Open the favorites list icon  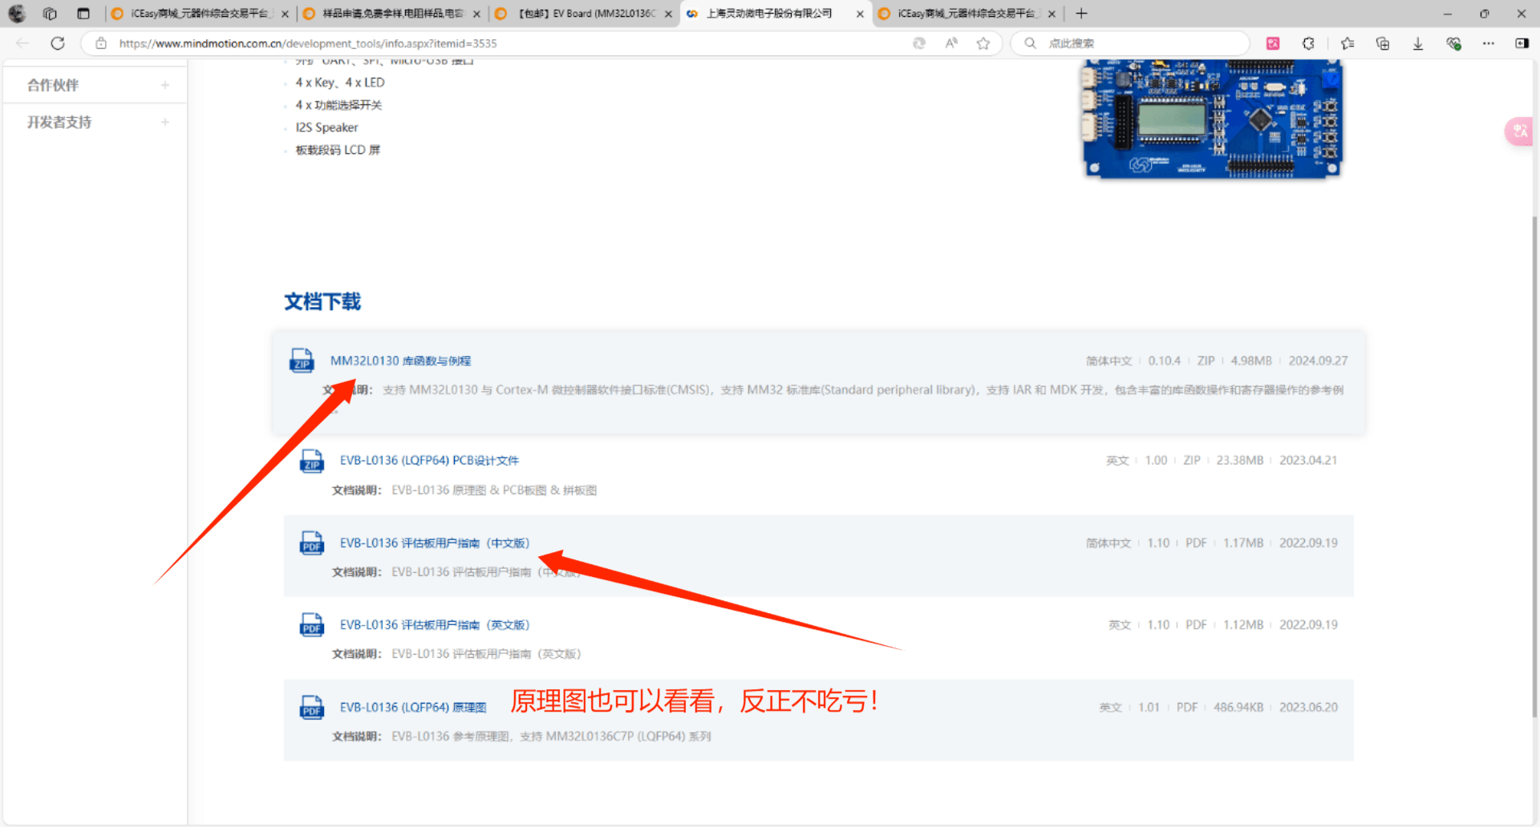click(1347, 43)
